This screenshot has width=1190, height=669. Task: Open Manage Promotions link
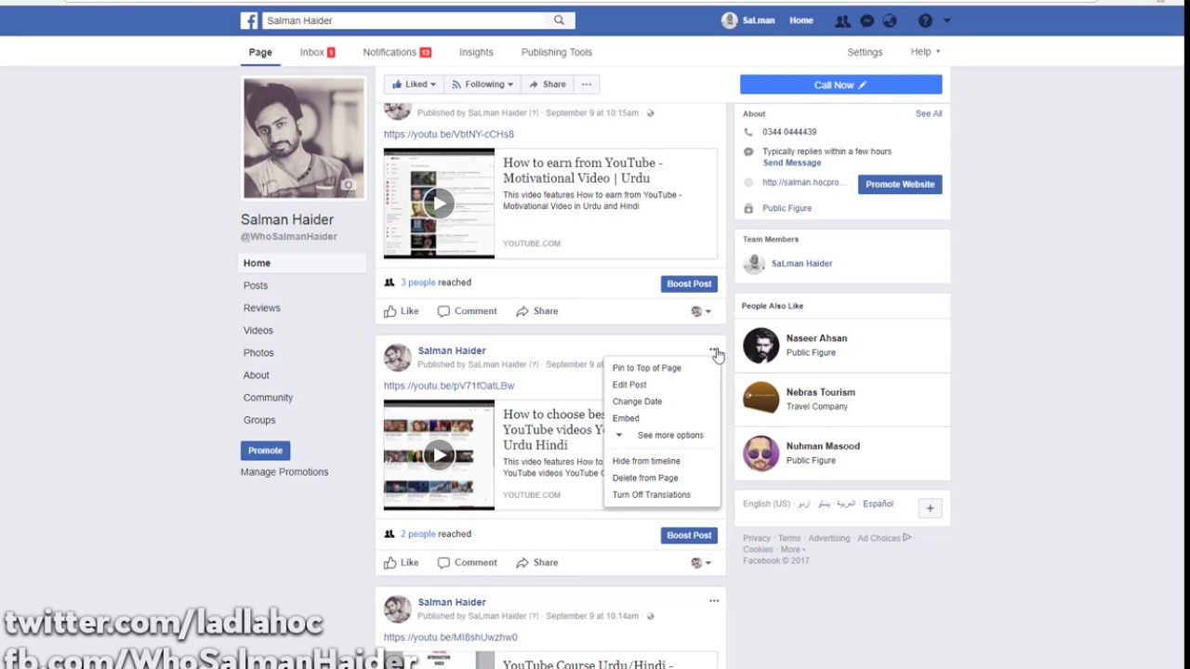[x=284, y=472]
